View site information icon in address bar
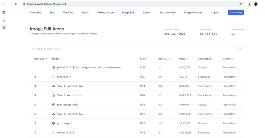 tap(24, 4)
